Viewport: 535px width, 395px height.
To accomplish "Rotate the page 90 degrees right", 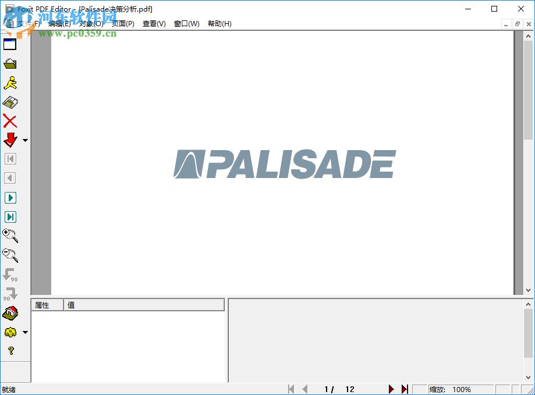I will 10,294.
